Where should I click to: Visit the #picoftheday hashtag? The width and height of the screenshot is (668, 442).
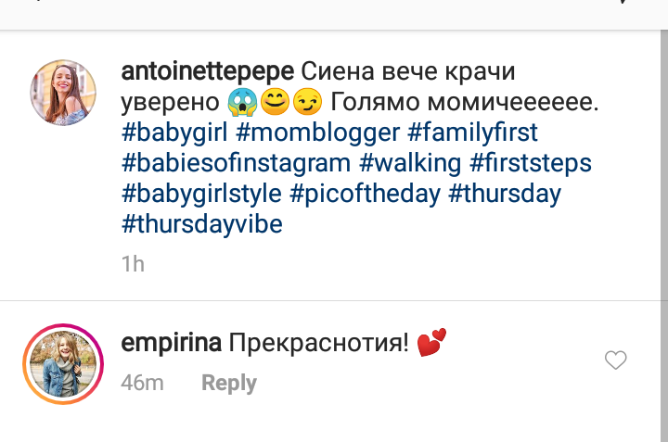(x=364, y=194)
